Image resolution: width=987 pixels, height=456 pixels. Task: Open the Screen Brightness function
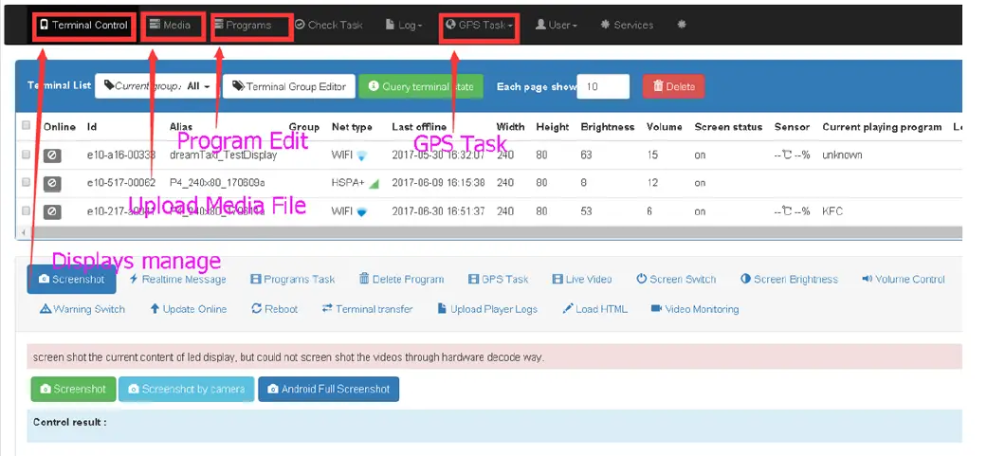tap(790, 280)
